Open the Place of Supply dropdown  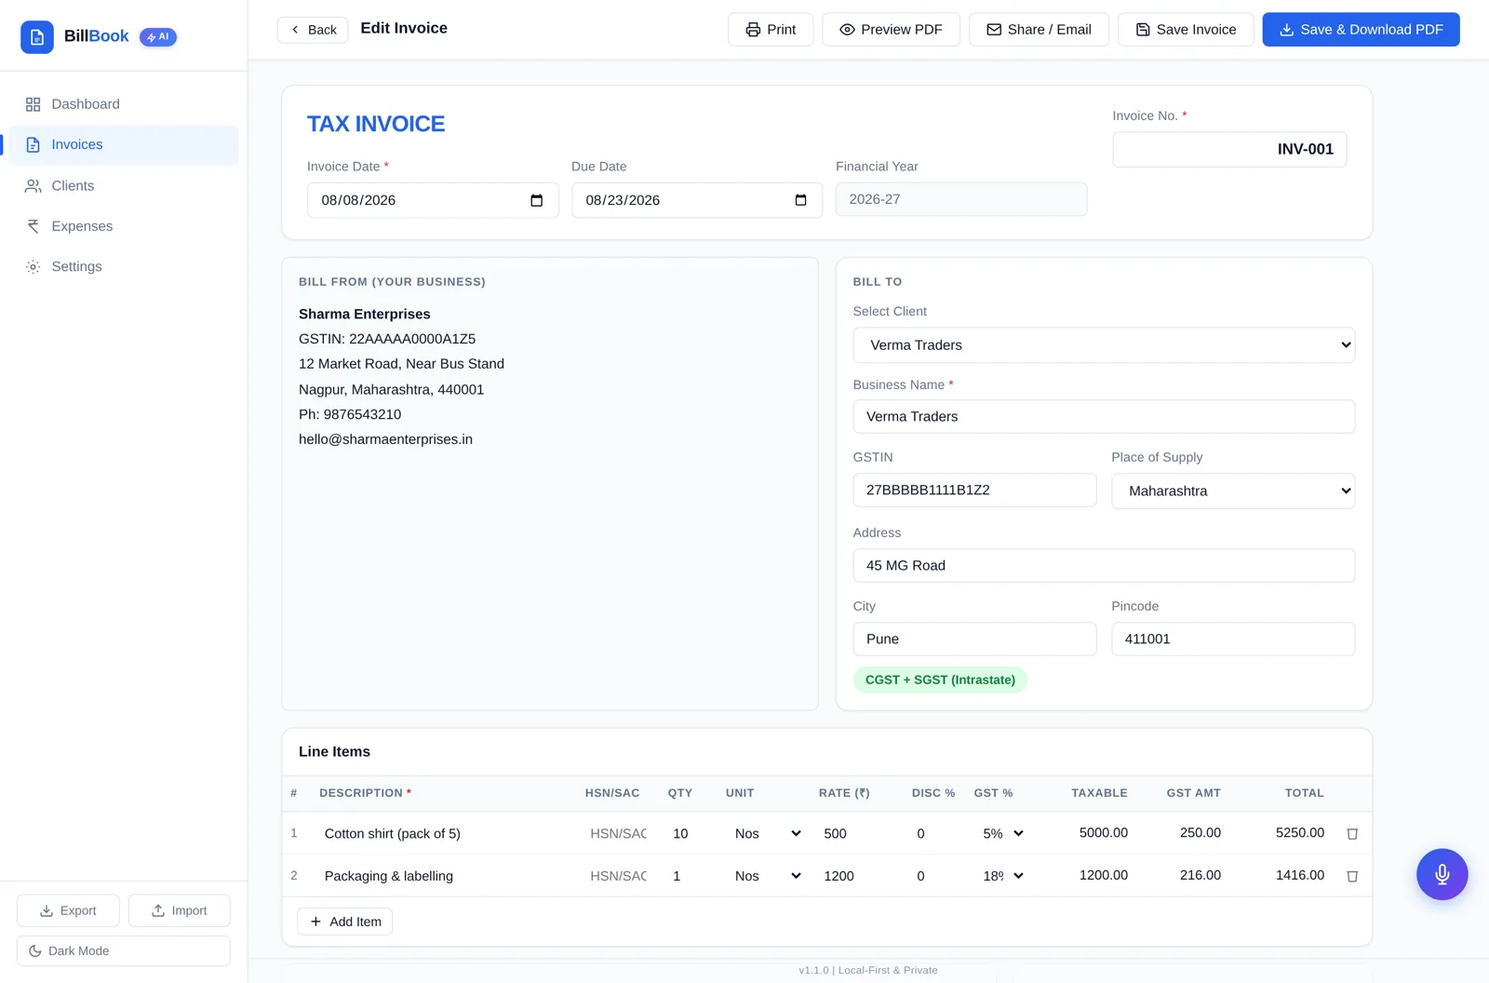click(x=1233, y=491)
